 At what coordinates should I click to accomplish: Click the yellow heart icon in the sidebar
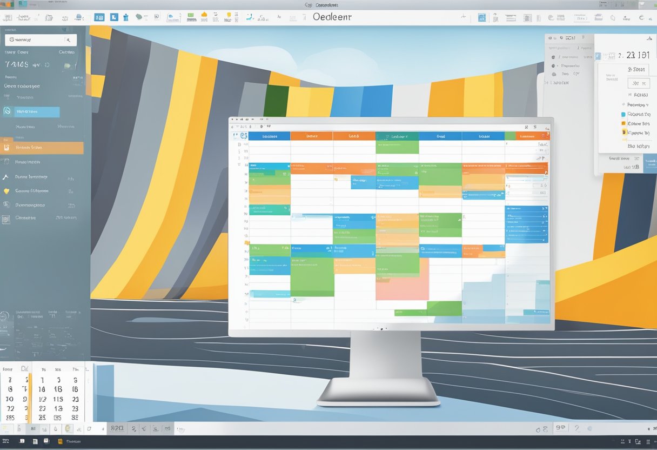(x=6, y=191)
